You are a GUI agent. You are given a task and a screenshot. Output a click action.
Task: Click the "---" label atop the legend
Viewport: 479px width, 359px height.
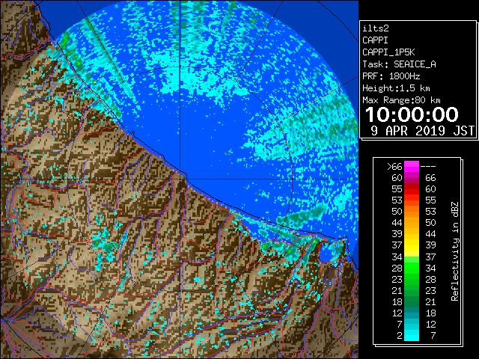[428, 167]
